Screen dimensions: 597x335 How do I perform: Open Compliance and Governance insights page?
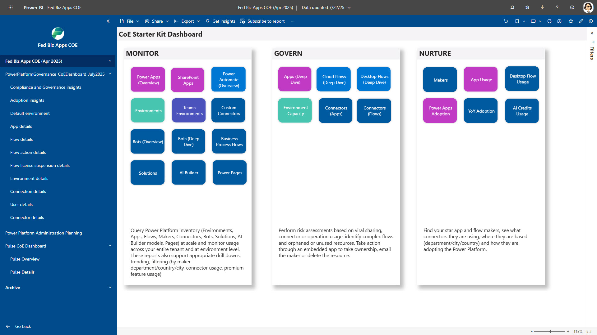[46, 87]
